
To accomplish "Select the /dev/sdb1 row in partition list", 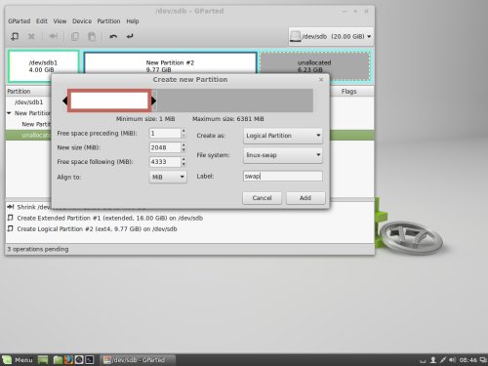I will [x=28, y=102].
